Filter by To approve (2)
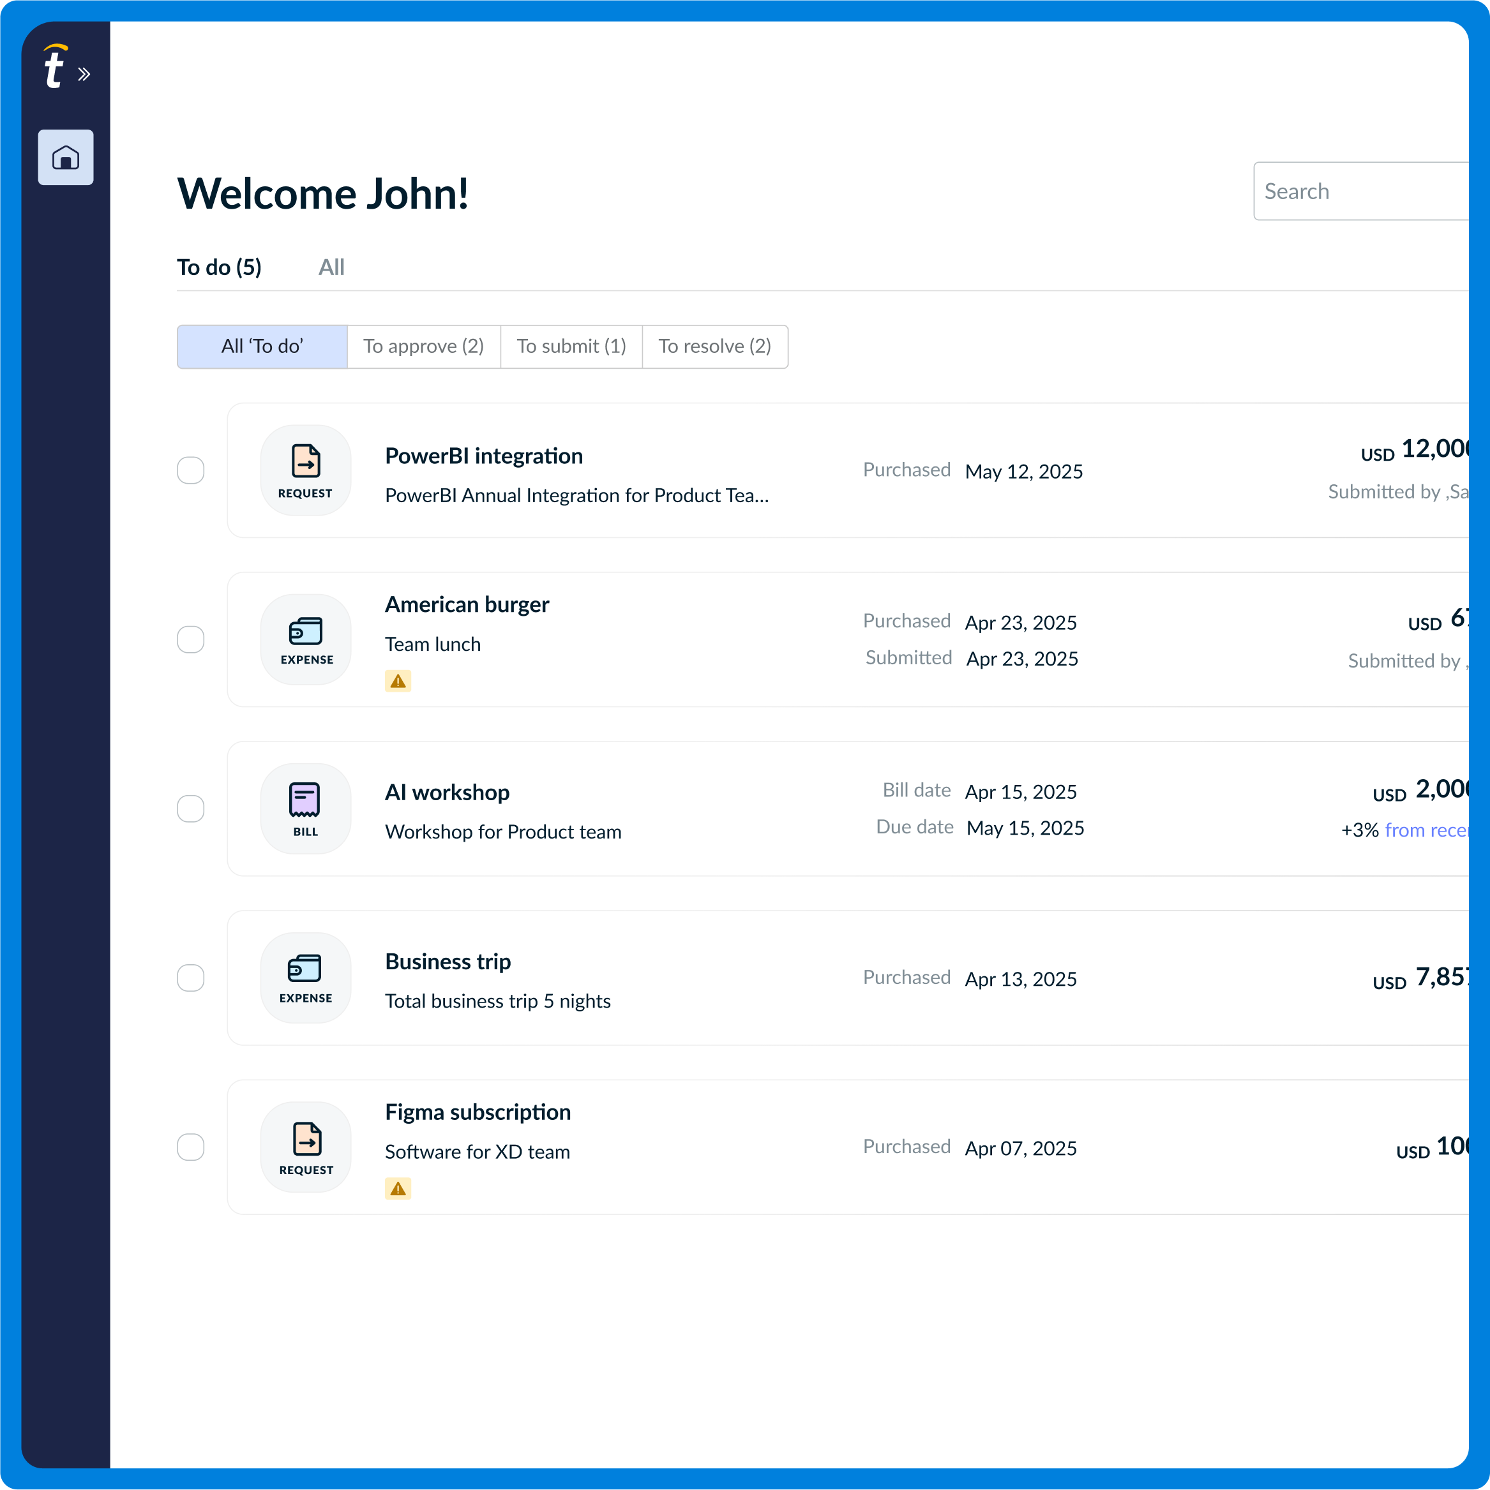Screen dimensions: 1490x1490 (x=424, y=346)
